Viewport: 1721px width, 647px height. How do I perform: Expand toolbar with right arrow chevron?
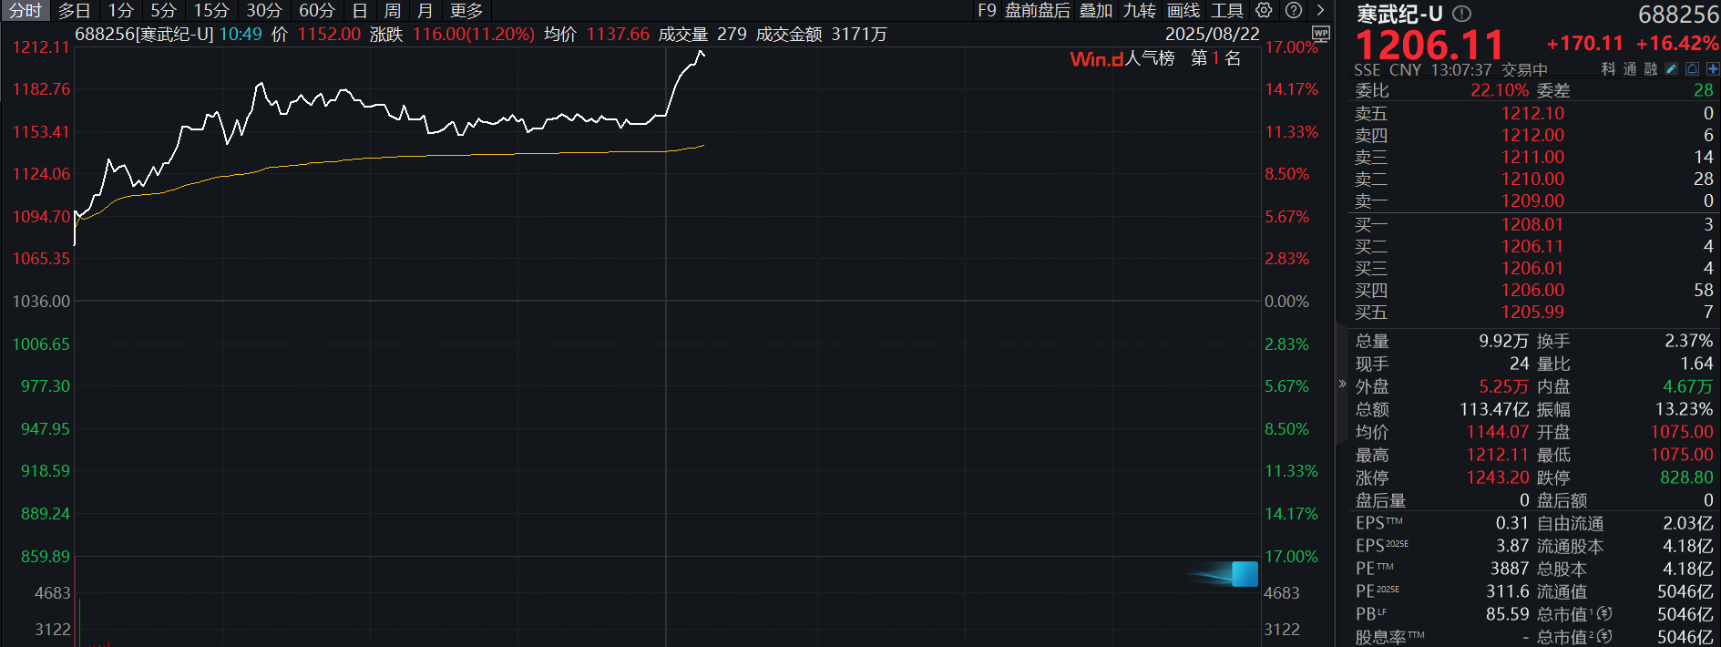point(1320,10)
